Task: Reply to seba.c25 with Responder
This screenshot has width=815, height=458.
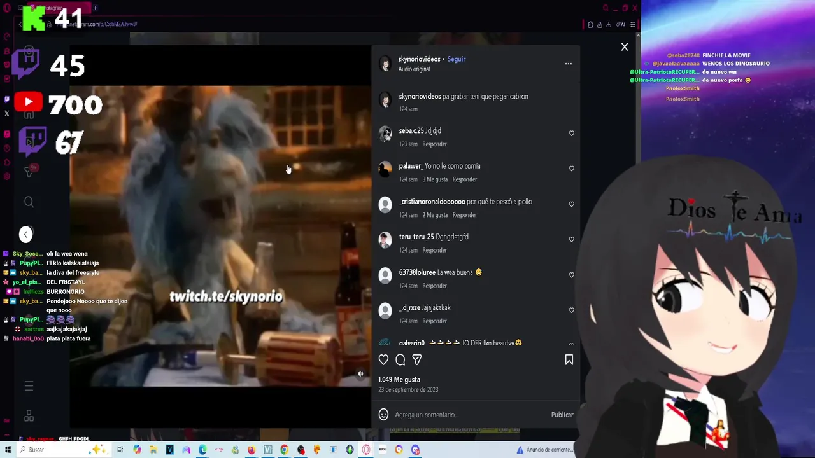Action: (434, 144)
